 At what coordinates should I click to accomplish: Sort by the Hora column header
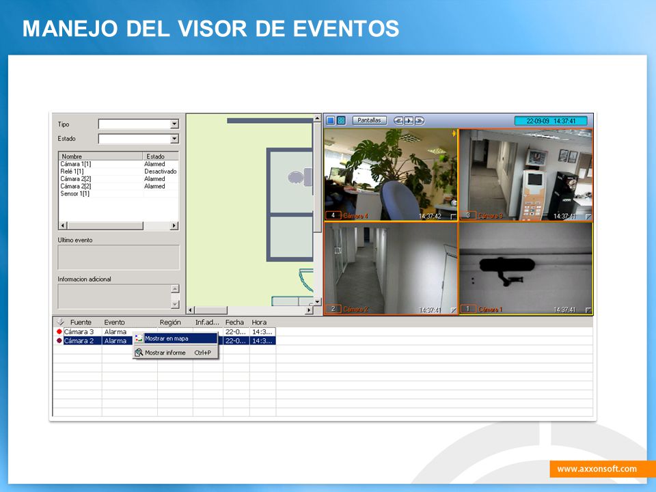pos(259,322)
